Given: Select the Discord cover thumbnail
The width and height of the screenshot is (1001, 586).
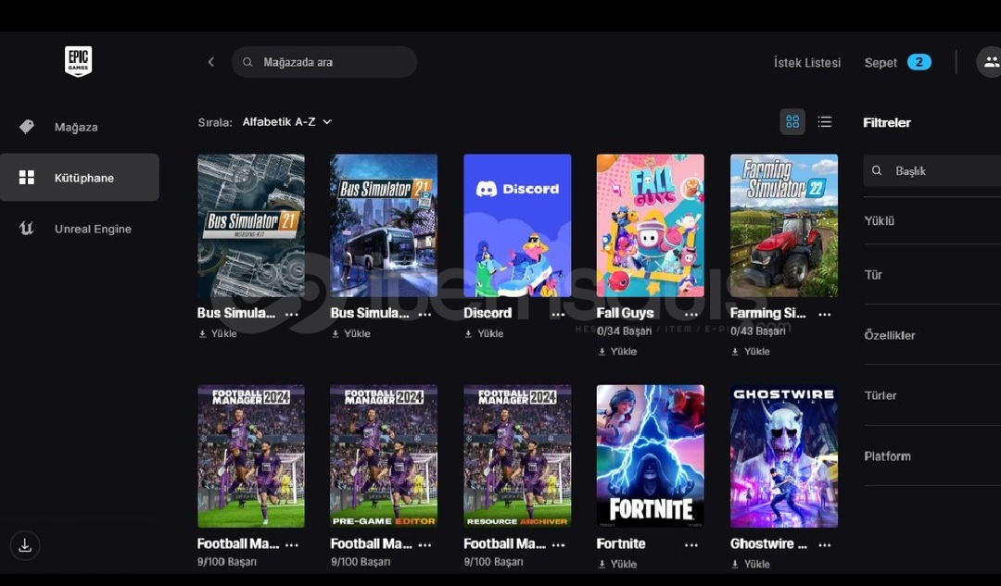Looking at the screenshot, I should 517,225.
